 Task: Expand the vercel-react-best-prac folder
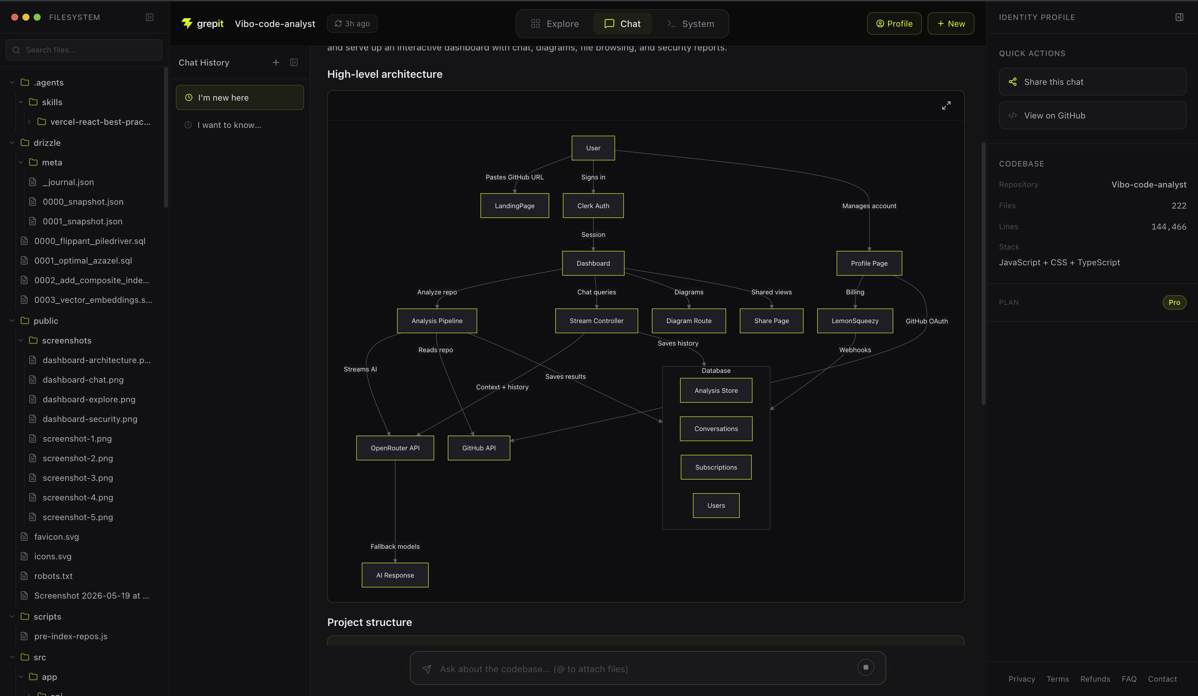tap(29, 121)
